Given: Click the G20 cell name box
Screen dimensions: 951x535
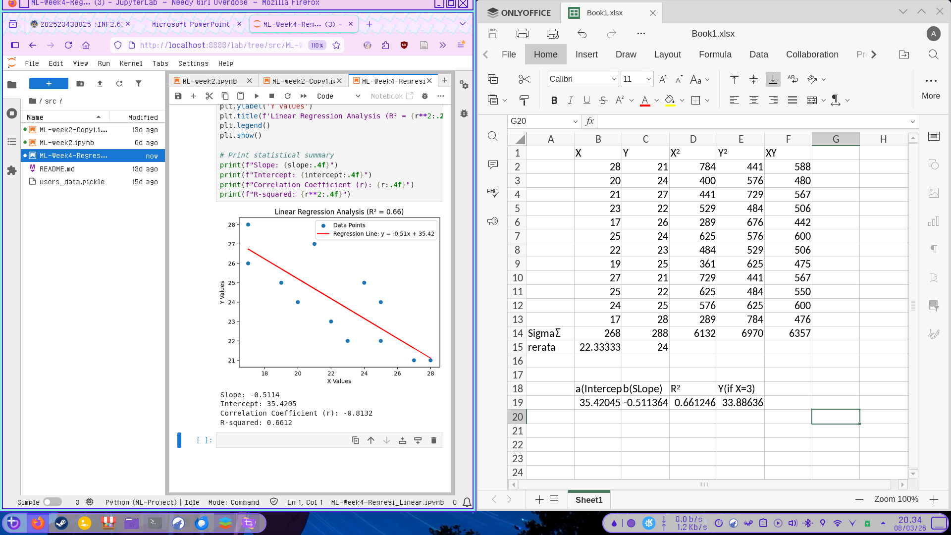Looking at the screenshot, I should (x=540, y=121).
